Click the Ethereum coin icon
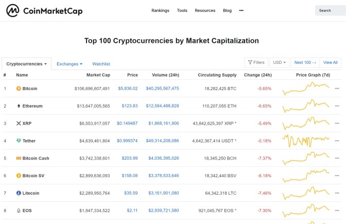Viewport: 346px width, 224px height. [x=19, y=106]
